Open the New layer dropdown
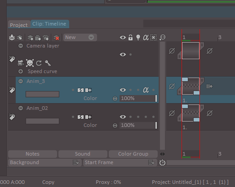 (x=80, y=37)
